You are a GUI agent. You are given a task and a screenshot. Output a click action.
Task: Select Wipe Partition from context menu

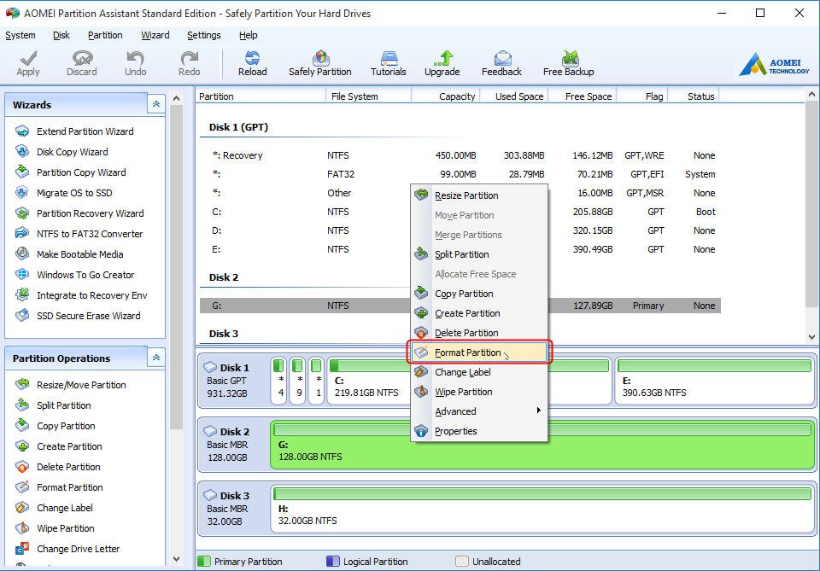point(463,392)
